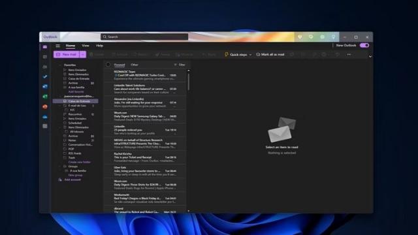418x235 pixels.
Task: Select the Focused inbox tab
Action: tap(120, 65)
